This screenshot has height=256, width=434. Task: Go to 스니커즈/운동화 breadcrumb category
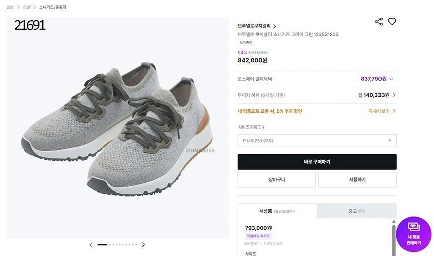[x=52, y=7]
